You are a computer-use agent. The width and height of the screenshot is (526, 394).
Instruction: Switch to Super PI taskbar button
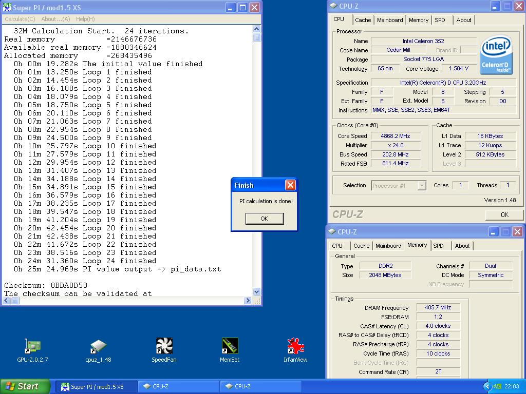[97, 386]
